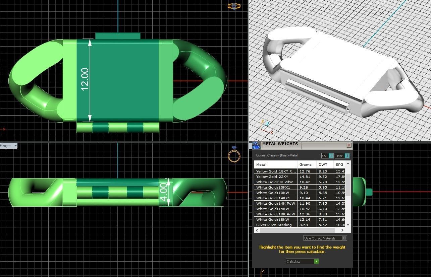Click the Finger viewport label

[x=6, y=146]
